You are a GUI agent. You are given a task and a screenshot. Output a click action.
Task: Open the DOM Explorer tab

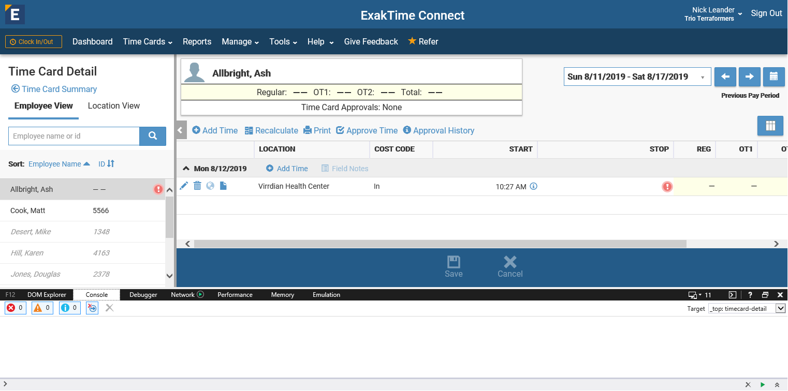point(47,295)
